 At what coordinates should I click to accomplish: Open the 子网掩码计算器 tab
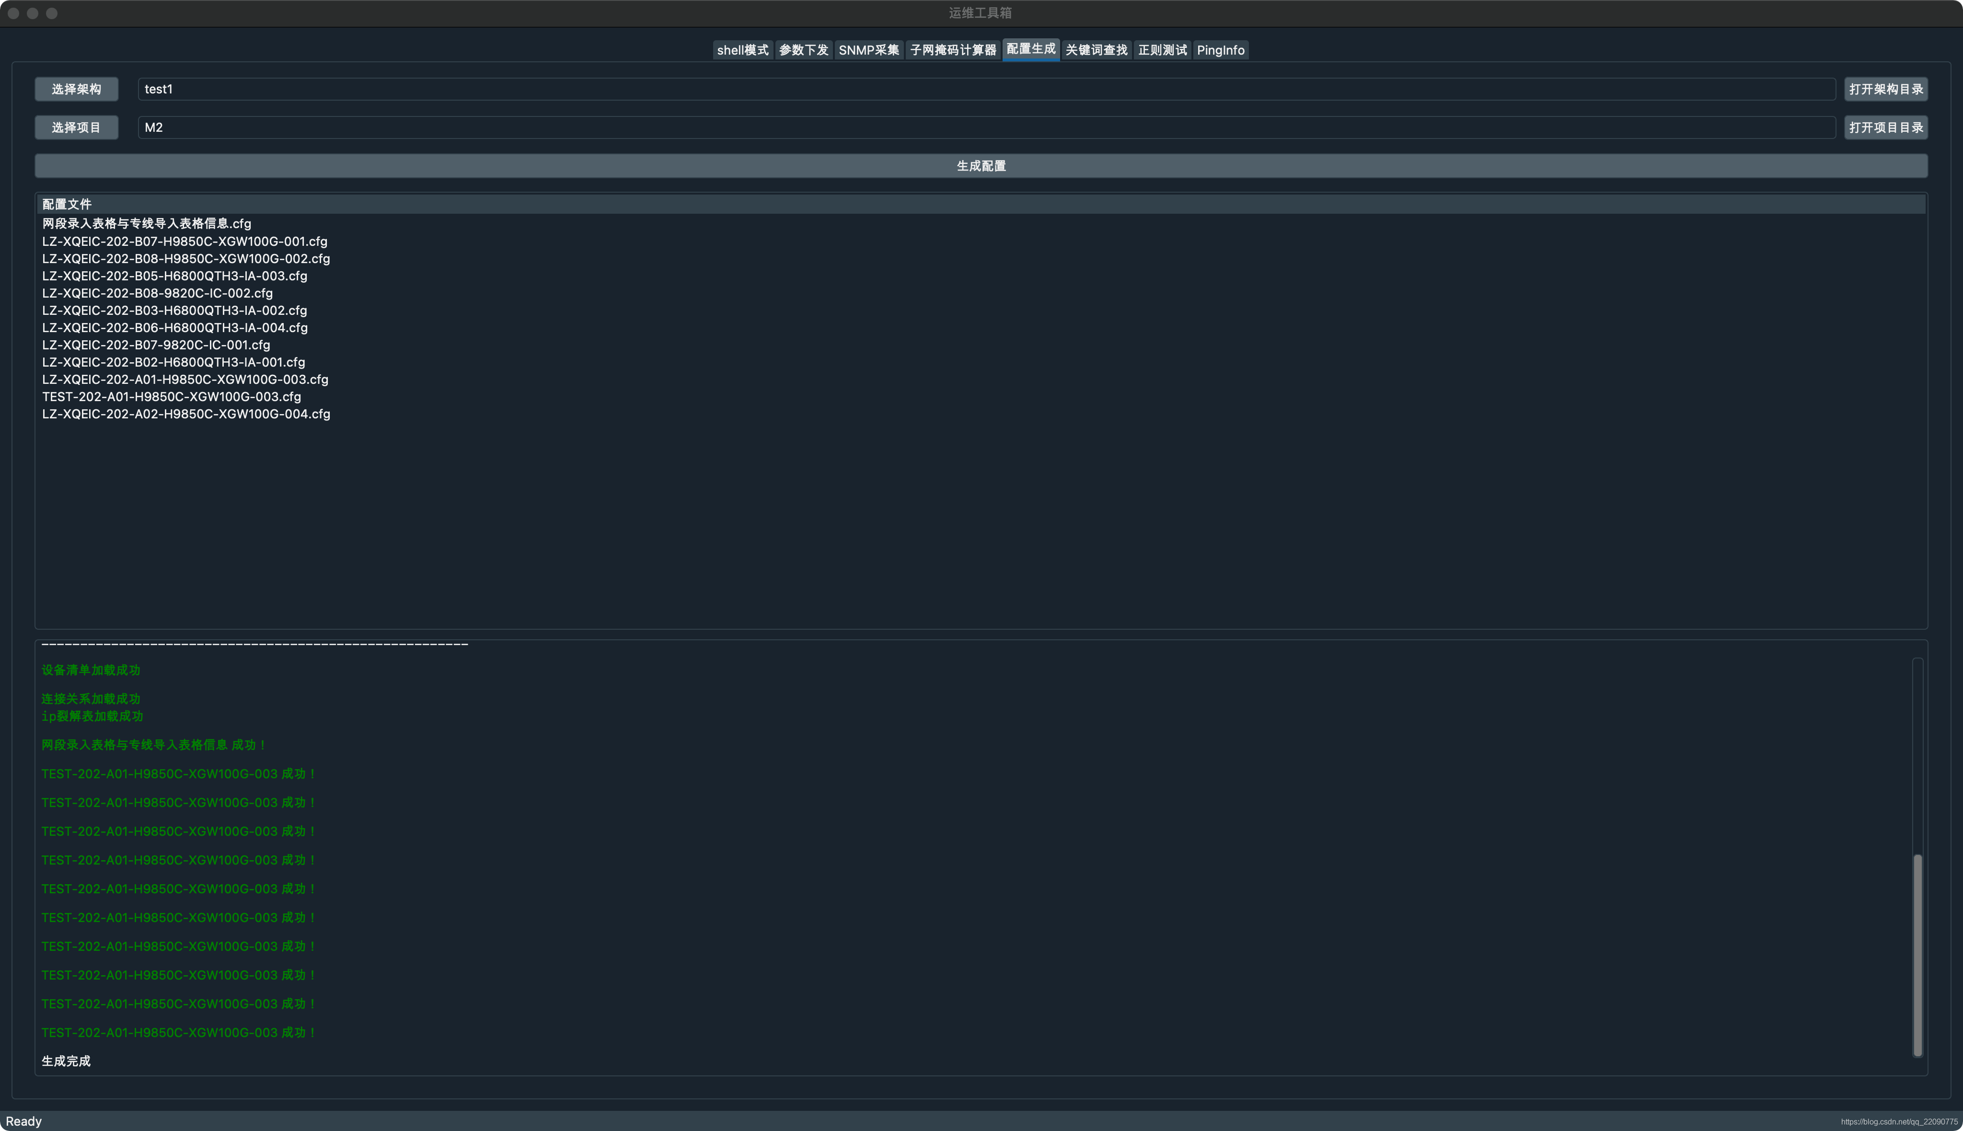(x=952, y=50)
